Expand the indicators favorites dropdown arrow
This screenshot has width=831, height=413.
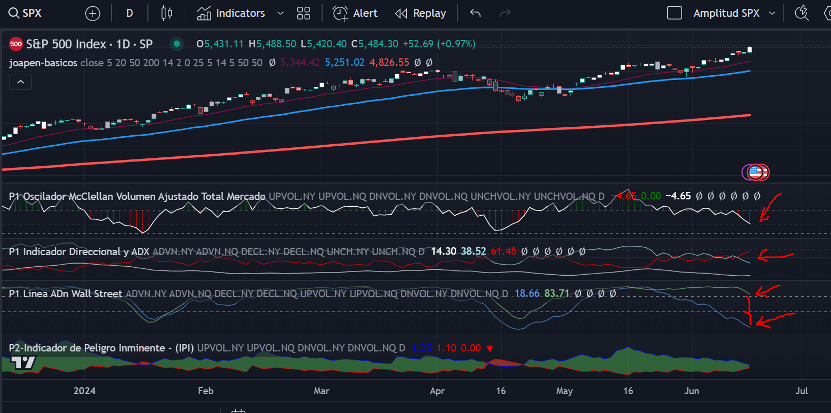pos(281,13)
